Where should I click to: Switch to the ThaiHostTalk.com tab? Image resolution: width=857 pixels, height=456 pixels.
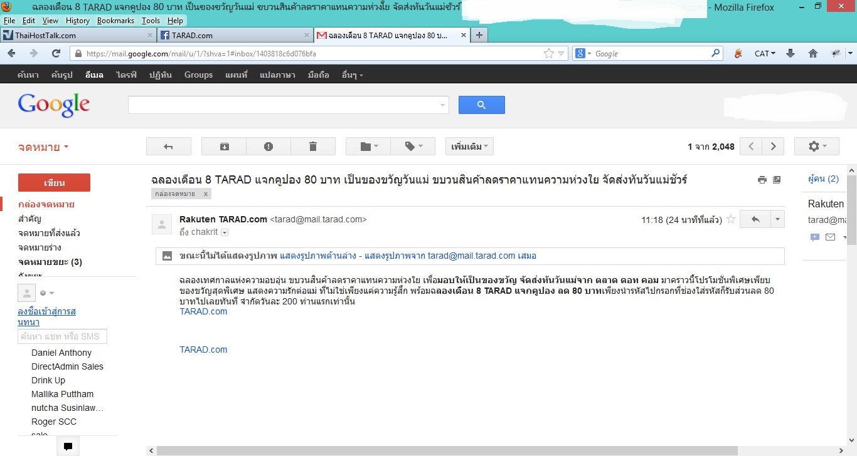(77, 35)
